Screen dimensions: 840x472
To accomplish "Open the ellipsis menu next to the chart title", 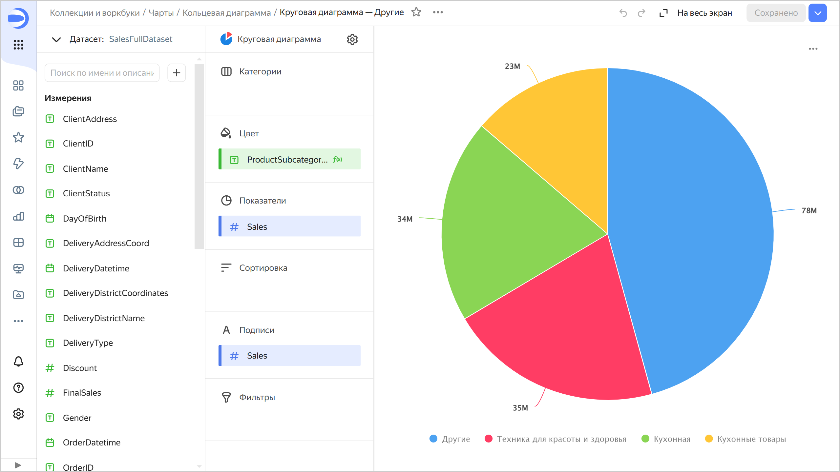I will (438, 12).
